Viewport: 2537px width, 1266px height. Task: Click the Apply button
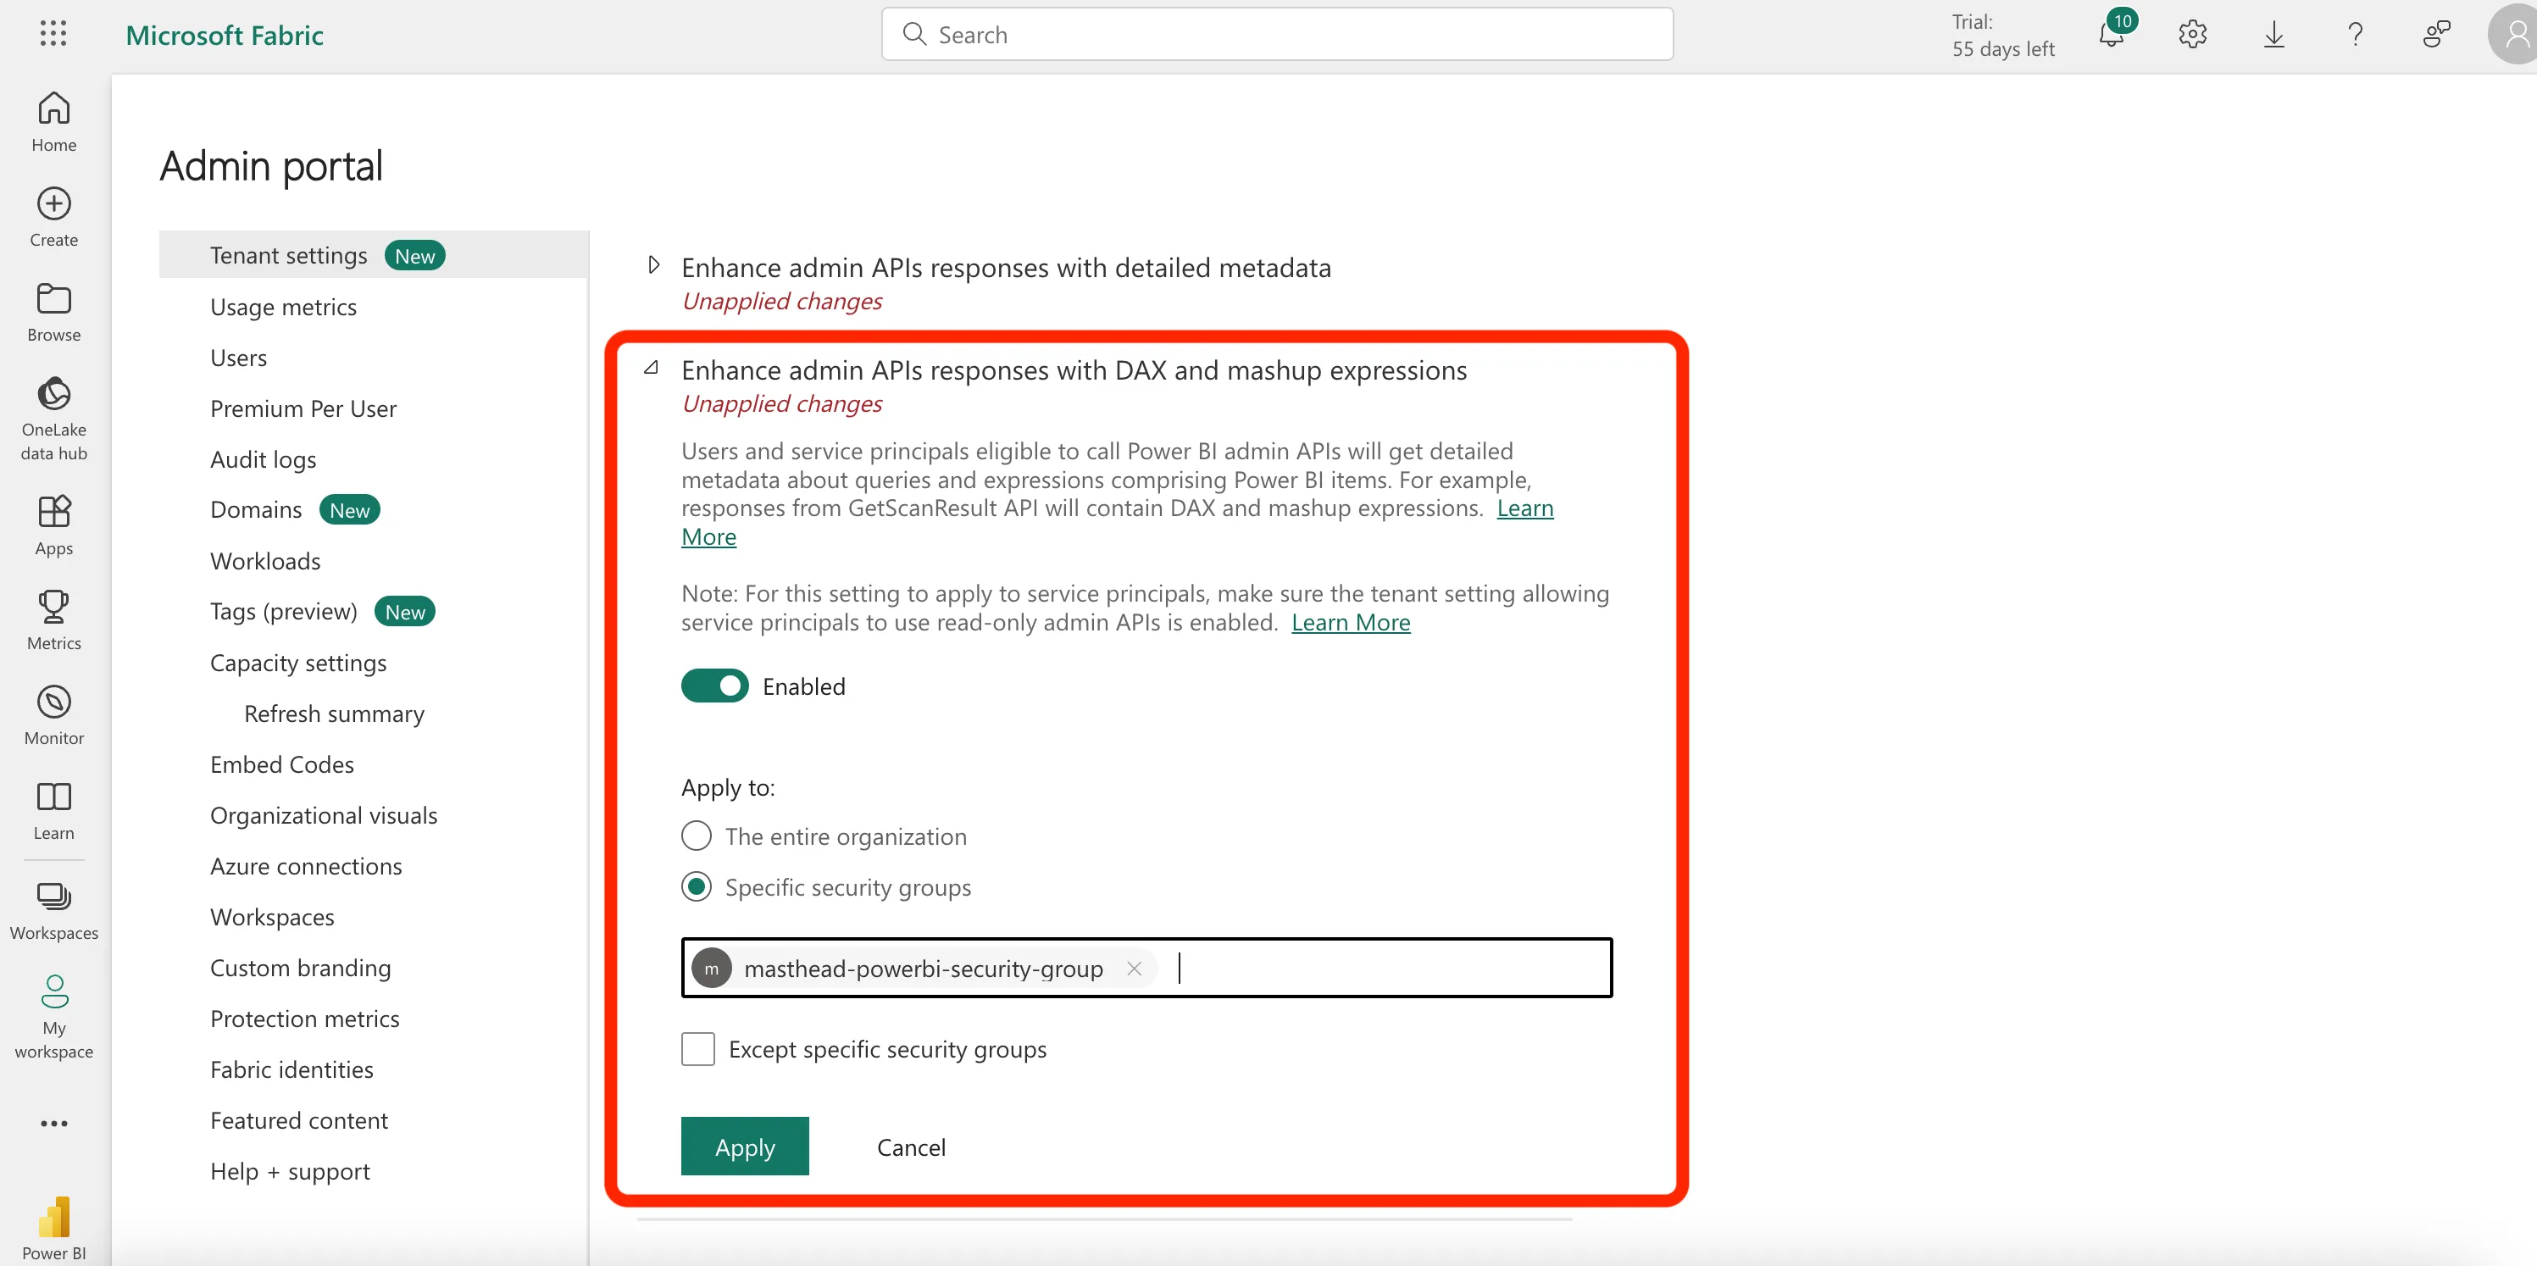point(745,1146)
